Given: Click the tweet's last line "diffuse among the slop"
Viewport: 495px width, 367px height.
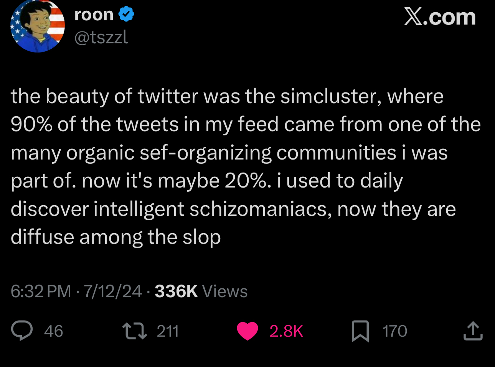Looking at the screenshot, I should click(x=115, y=237).
